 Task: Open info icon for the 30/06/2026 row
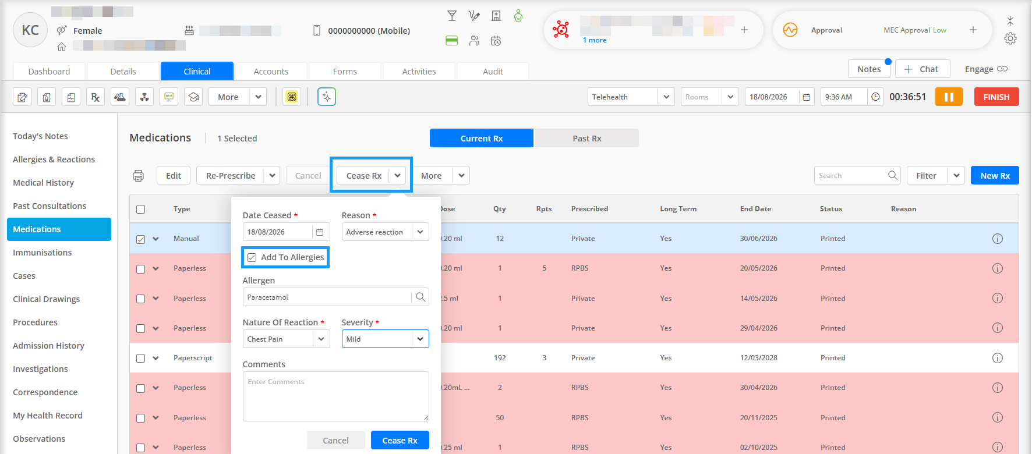click(x=998, y=239)
